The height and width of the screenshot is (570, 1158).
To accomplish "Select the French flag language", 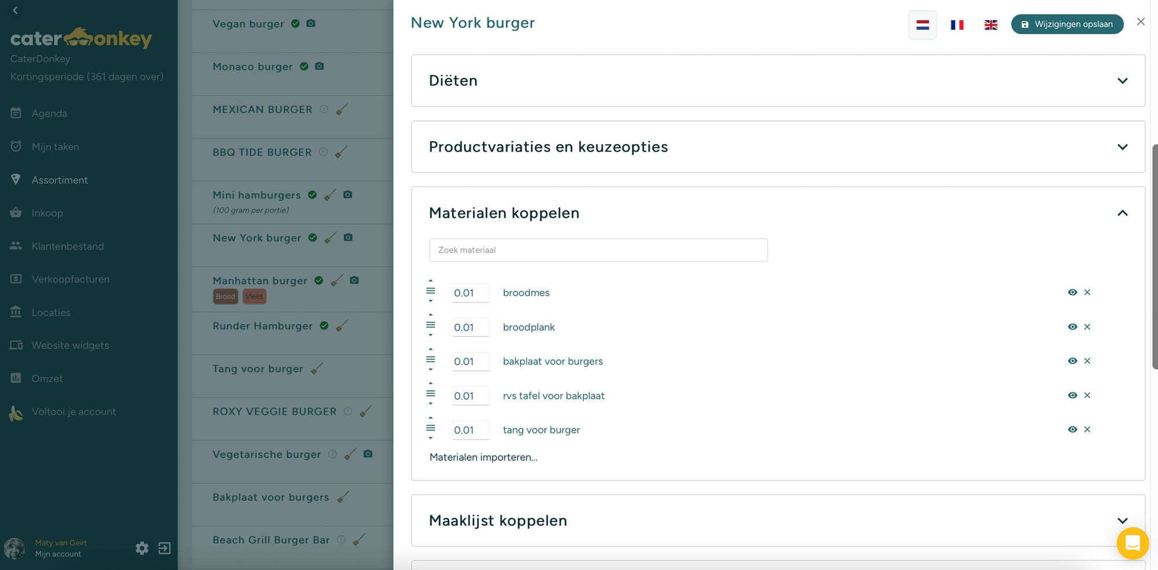I will click(957, 25).
